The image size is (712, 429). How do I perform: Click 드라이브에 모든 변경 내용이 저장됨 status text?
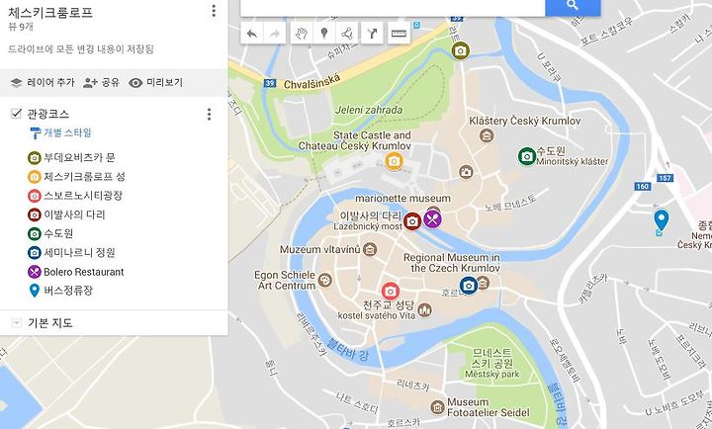point(81,49)
